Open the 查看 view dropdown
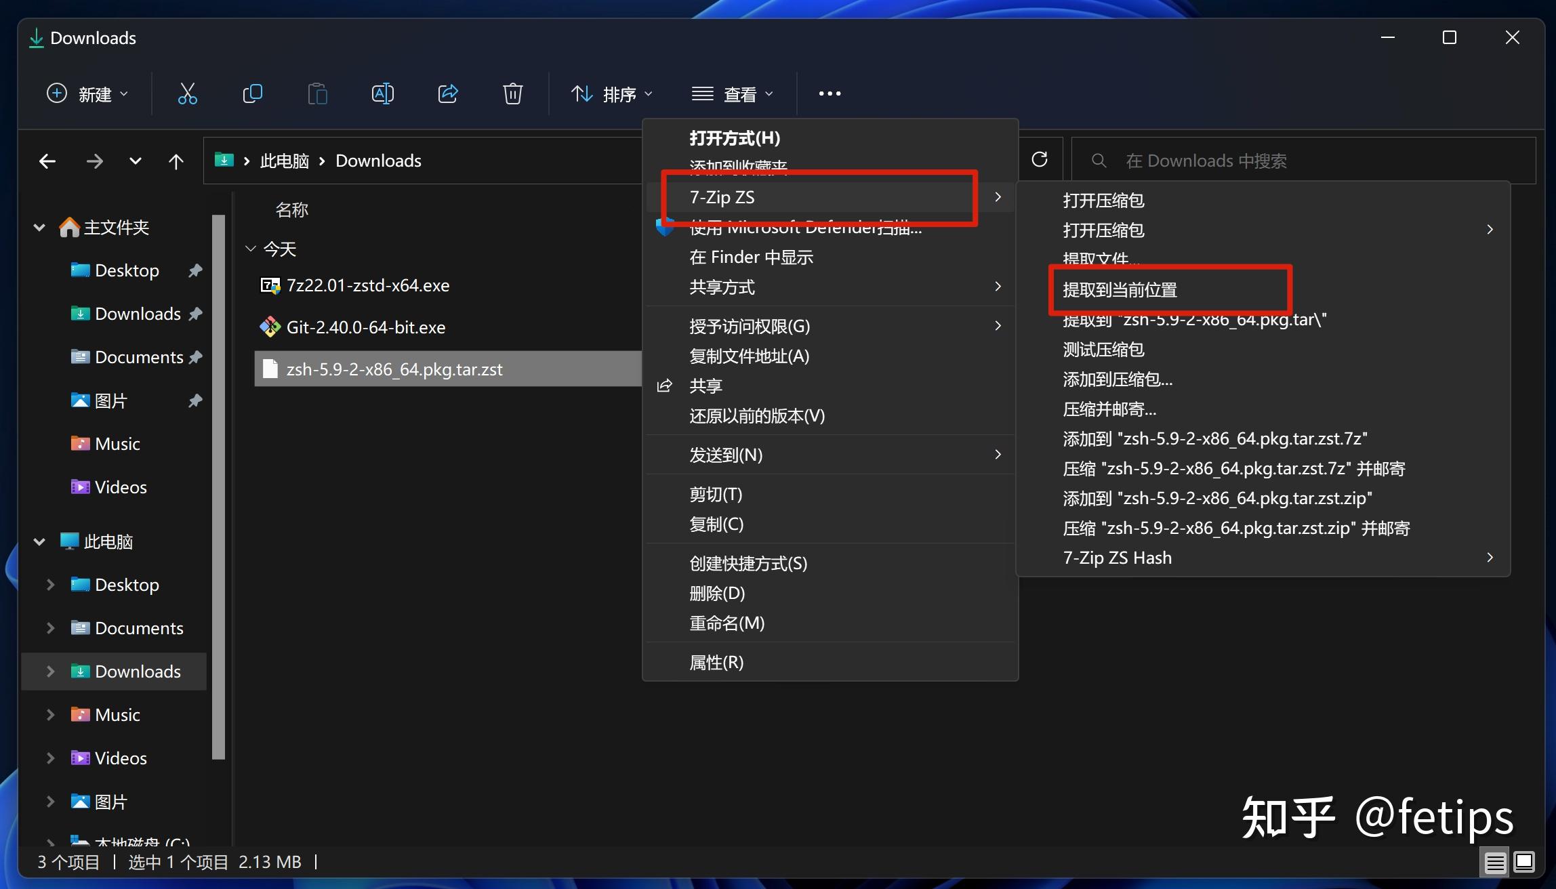The height and width of the screenshot is (889, 1556). point(733,94)
